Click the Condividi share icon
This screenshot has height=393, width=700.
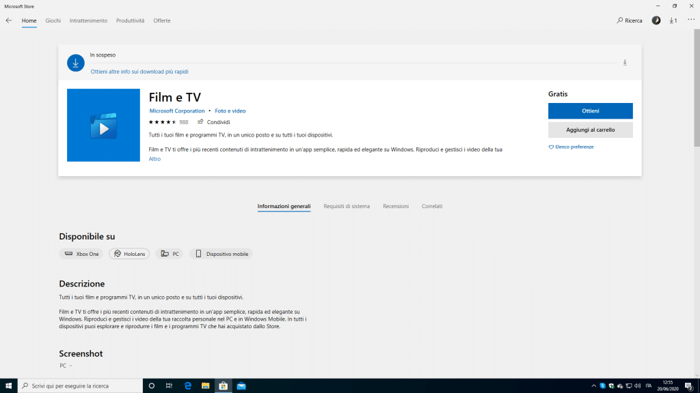201,122
